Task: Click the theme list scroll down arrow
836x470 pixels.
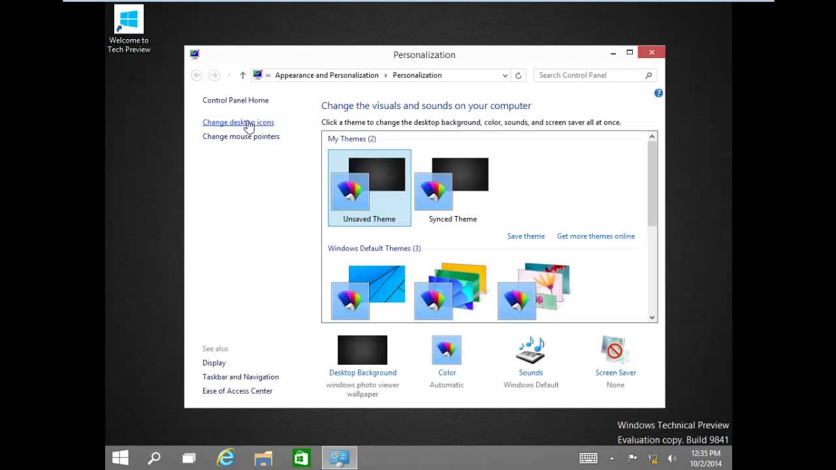Action: 652,317
